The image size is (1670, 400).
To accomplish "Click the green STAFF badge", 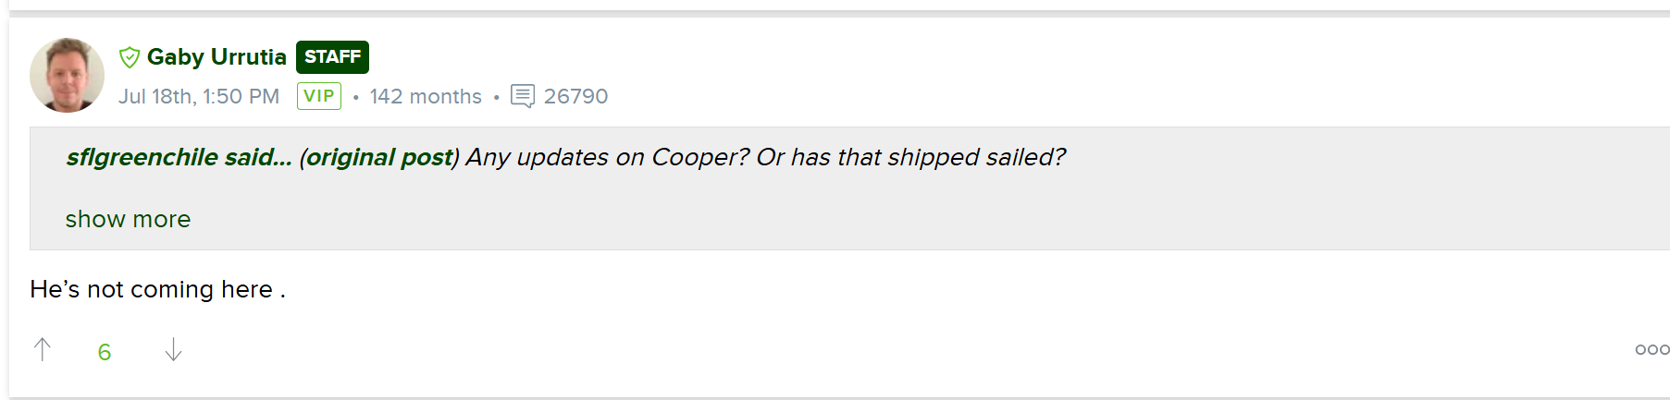I will coord(332,57).
